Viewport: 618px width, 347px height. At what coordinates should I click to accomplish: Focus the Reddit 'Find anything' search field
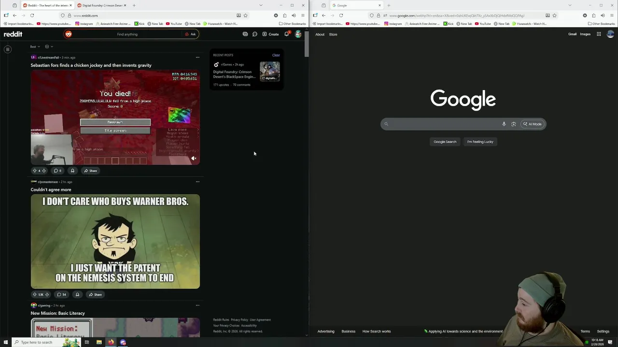(127, 34)
